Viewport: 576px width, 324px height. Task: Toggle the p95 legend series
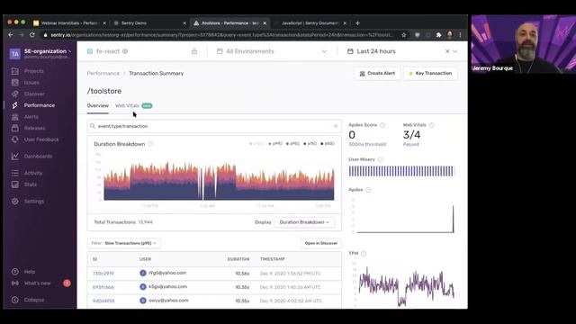point(293,144)
